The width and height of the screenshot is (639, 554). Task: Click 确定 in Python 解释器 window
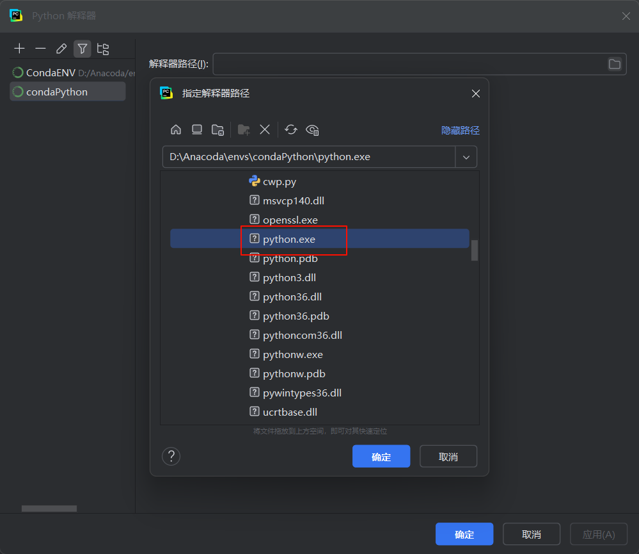(464, 534)
